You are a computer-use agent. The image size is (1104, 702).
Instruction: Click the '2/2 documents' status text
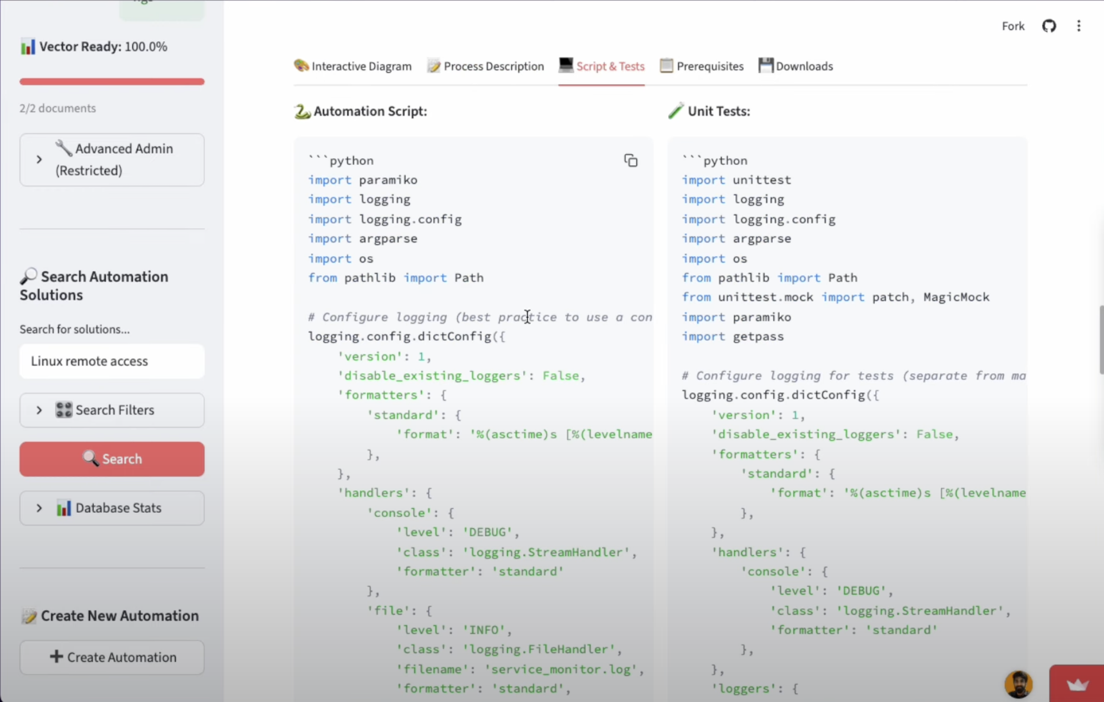coord(57,108)
